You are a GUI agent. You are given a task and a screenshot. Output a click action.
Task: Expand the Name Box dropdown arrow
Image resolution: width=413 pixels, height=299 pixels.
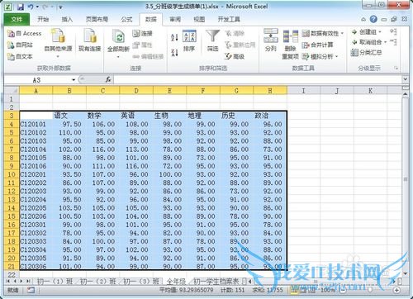[74, 80]
